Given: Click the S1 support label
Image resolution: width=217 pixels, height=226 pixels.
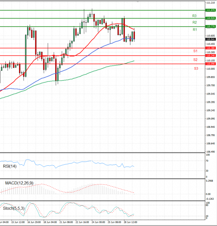Looking at the screenshot, I should click(x=195, y=51).
